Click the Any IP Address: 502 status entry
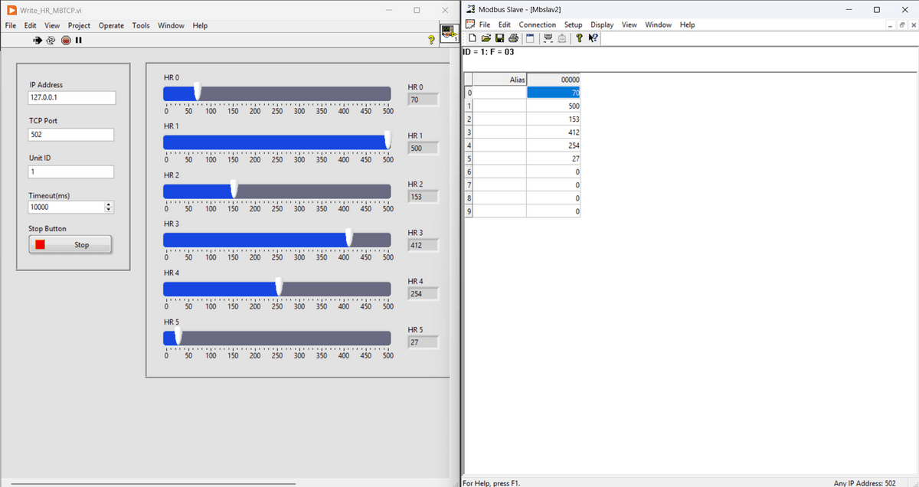919x487 pixels. [865, 482]
